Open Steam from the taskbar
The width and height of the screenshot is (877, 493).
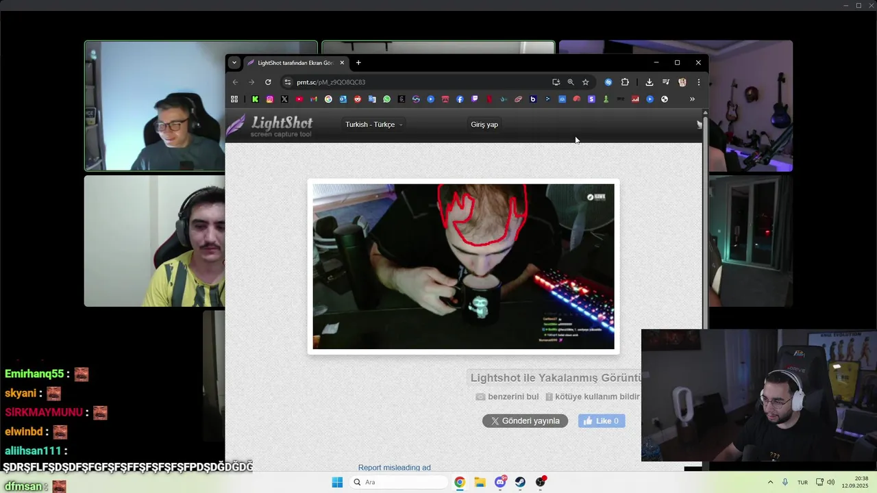[520, 482]
